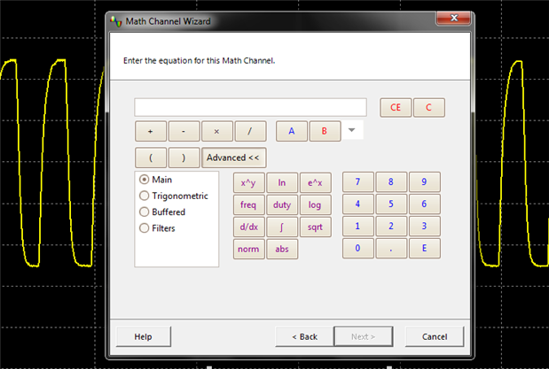Collapse the Advanced << panel

click(233, 158)
